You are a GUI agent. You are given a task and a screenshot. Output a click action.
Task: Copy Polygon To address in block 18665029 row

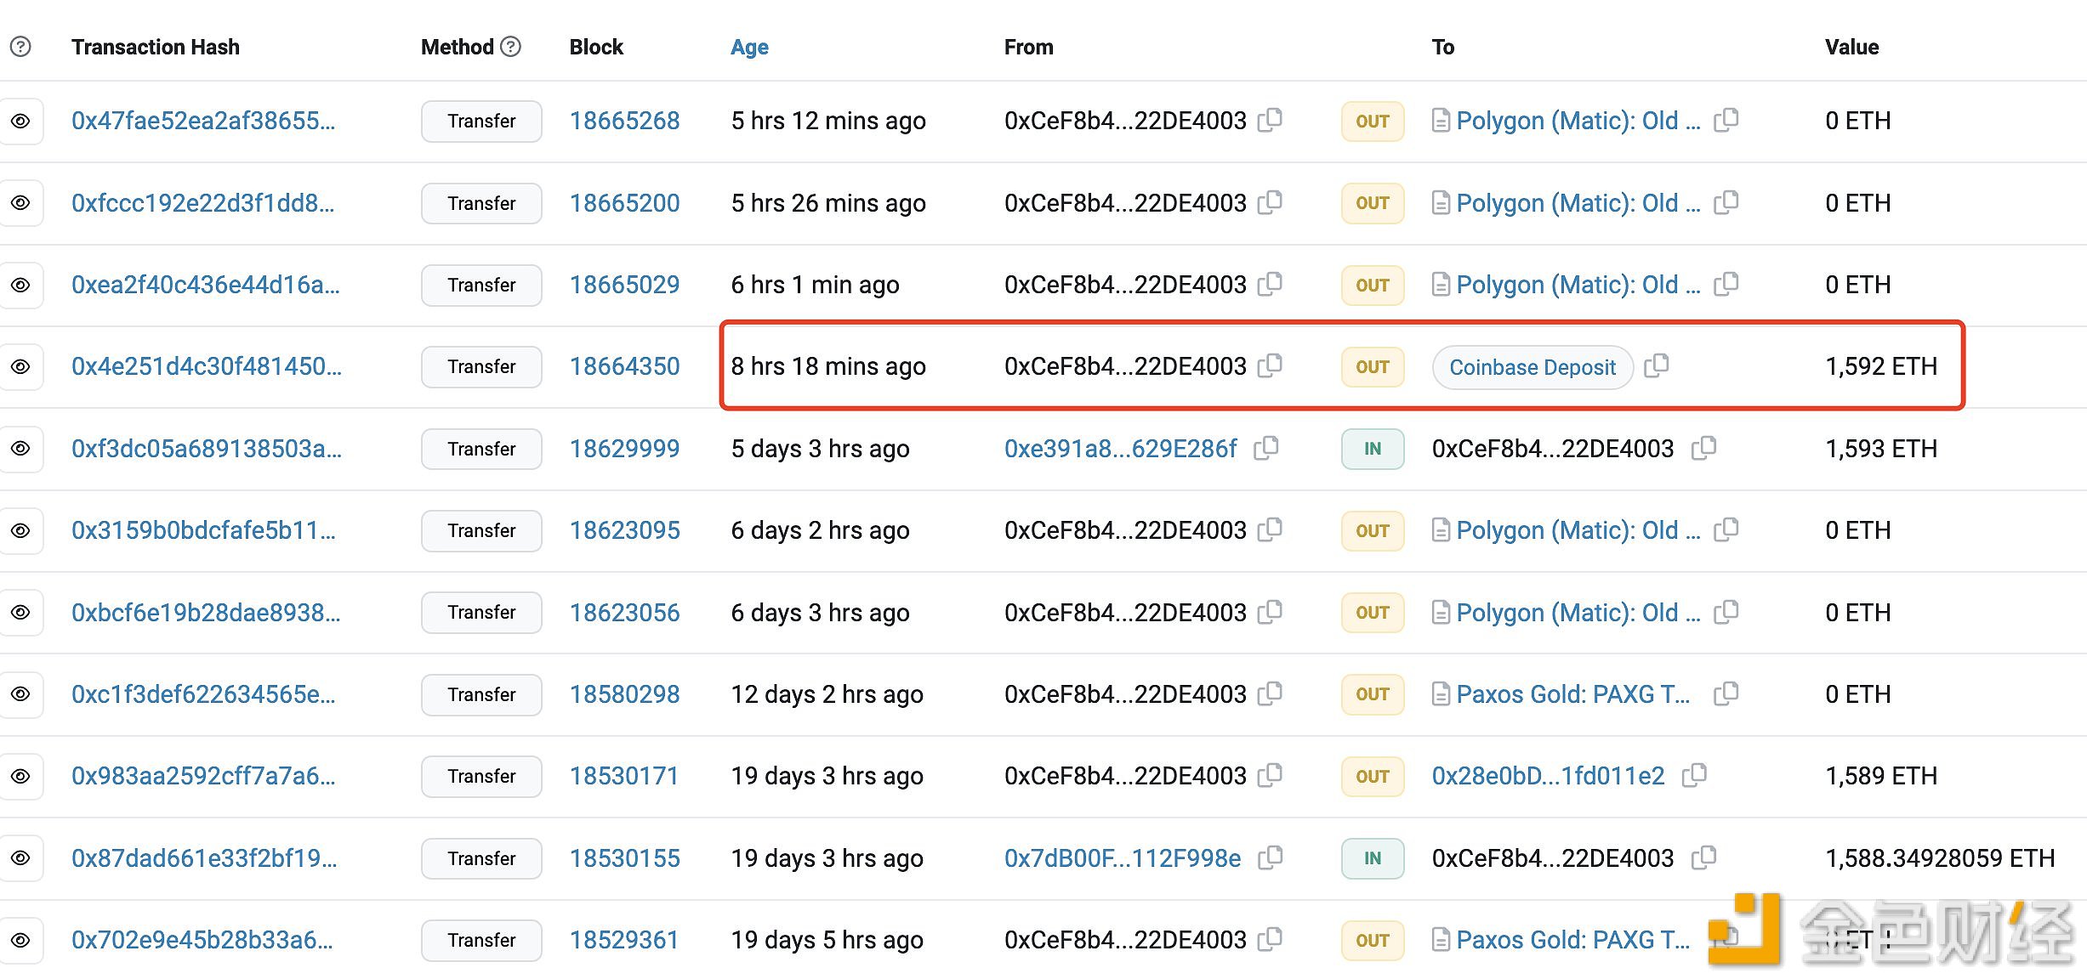point(1726,284)
